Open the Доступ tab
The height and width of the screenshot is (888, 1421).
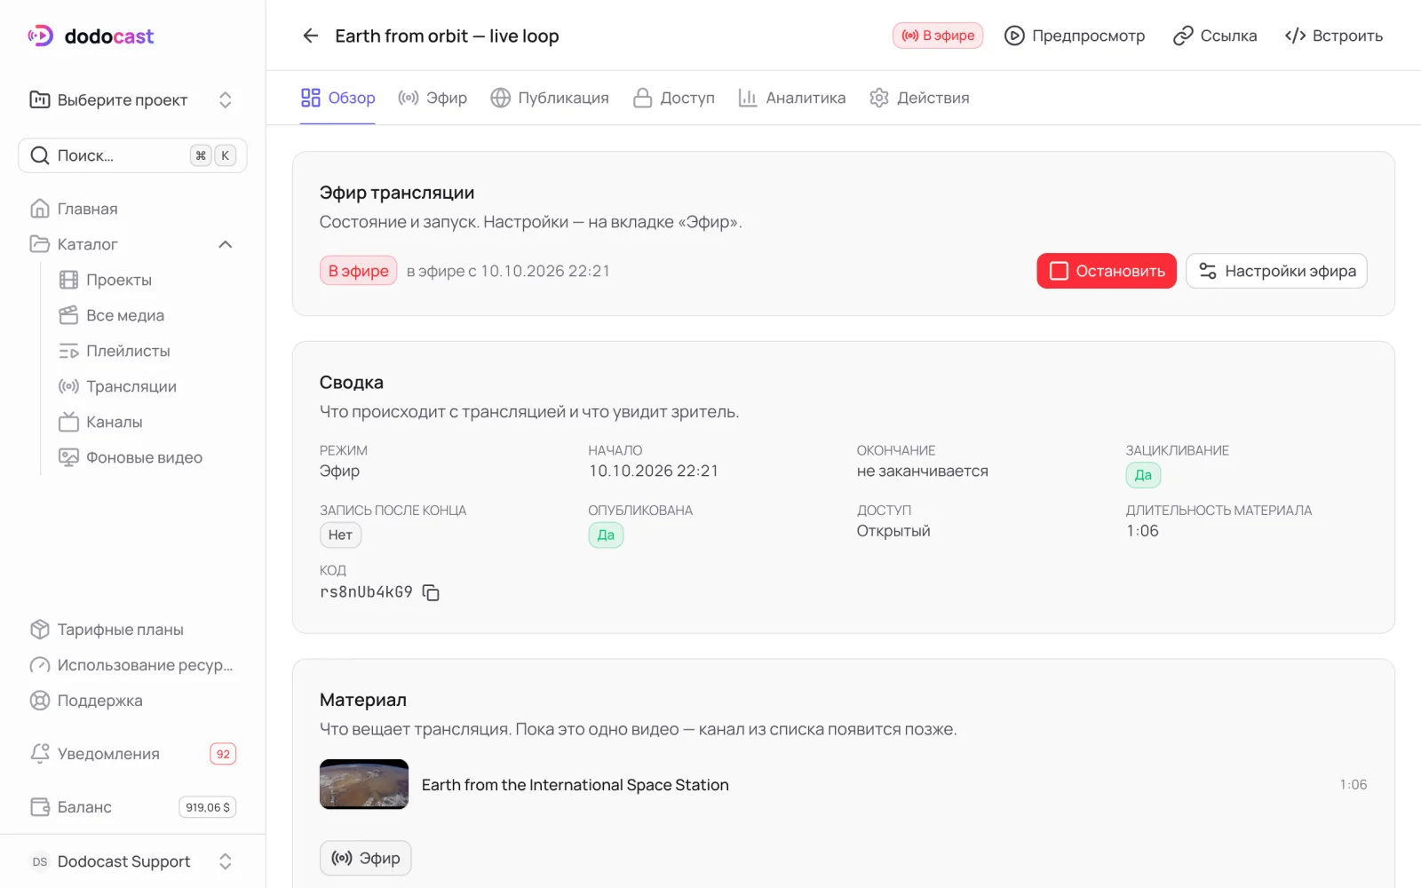pyautogui.click(x=673, y=98)
